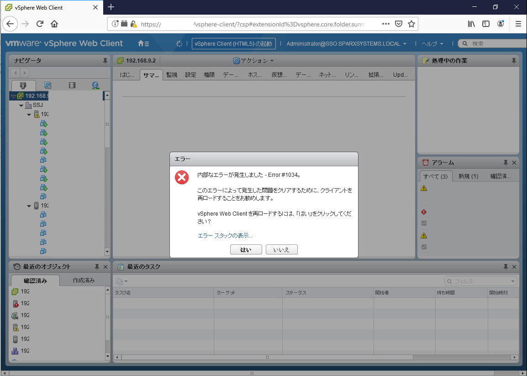This screenshot has width=527, height=376.
Task: Click the Firefox library icon in toolbar
Action: pyautogui.click(x=471, y=24)
